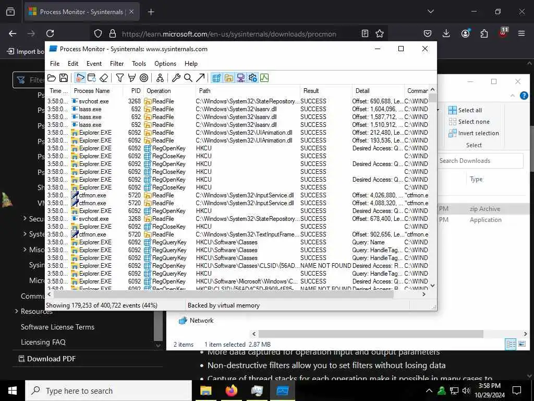The width and height of the screenshot is (534, 401).
Task: Open the Edit menu
Action: point(73,64)
